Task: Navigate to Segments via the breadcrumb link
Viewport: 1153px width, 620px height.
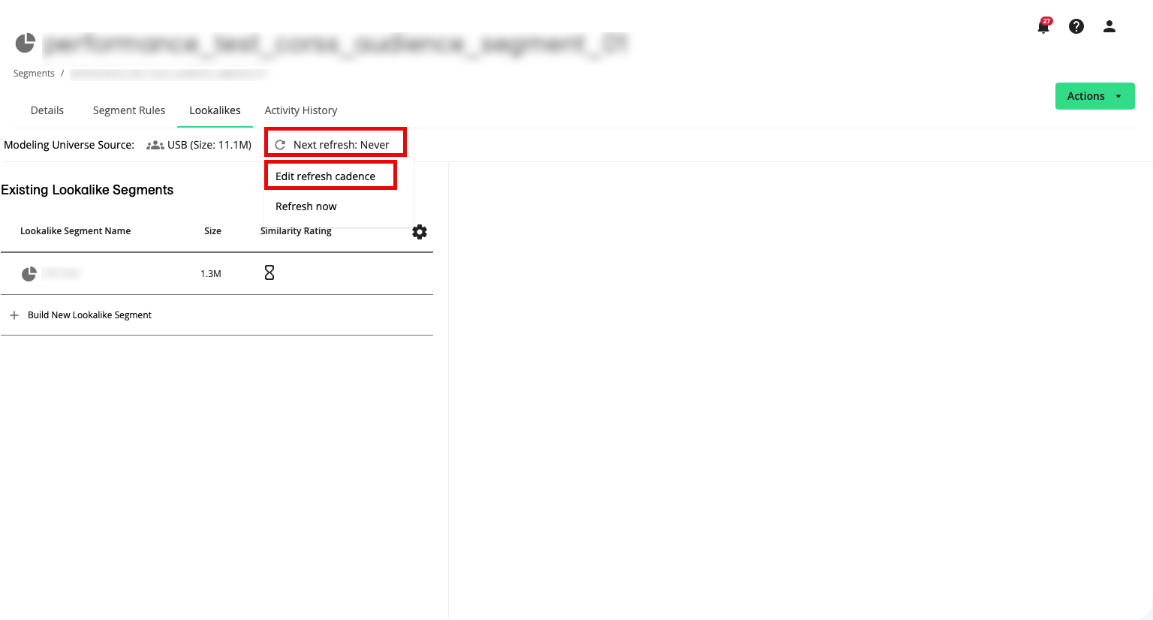Action: coord(33,73)
